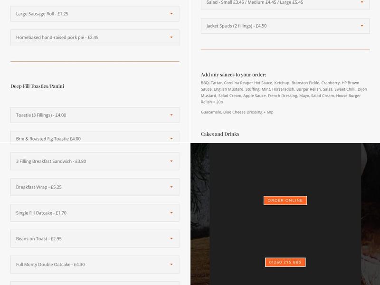Open 3 Filling Breakfast Sandwich options

(95, 161)
